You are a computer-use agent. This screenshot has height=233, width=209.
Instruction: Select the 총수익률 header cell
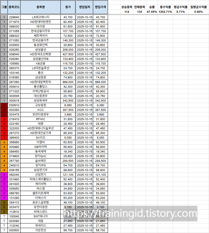[165, 7]
